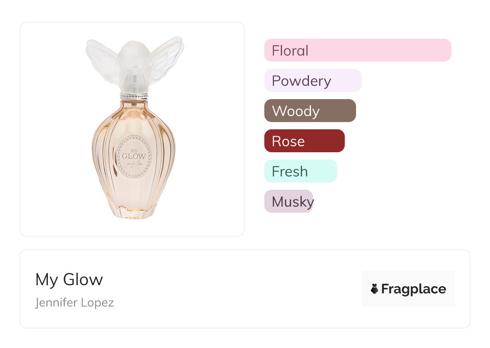Image resolution: width=490 pixels, height=348 pixels.
Task: Click the base of the perfume bottle
Action: point(133,212)
